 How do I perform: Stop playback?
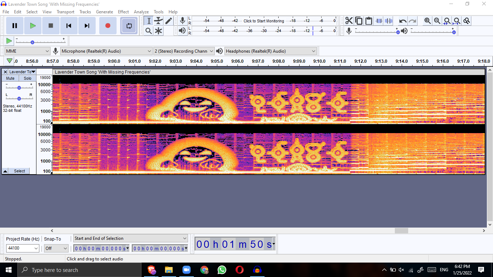[x=51, y=26]
